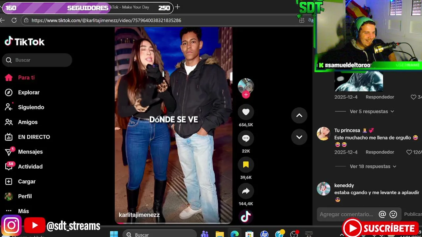This screenshot has height=237, width=422.
Task: Open the HP taskbar app icon
Action: point(264,234)
